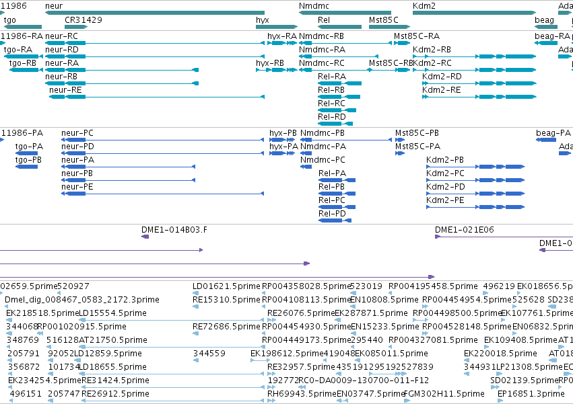Click transcript neur-RB label
This screenshot has height=404, width=573.
(61, 77)
